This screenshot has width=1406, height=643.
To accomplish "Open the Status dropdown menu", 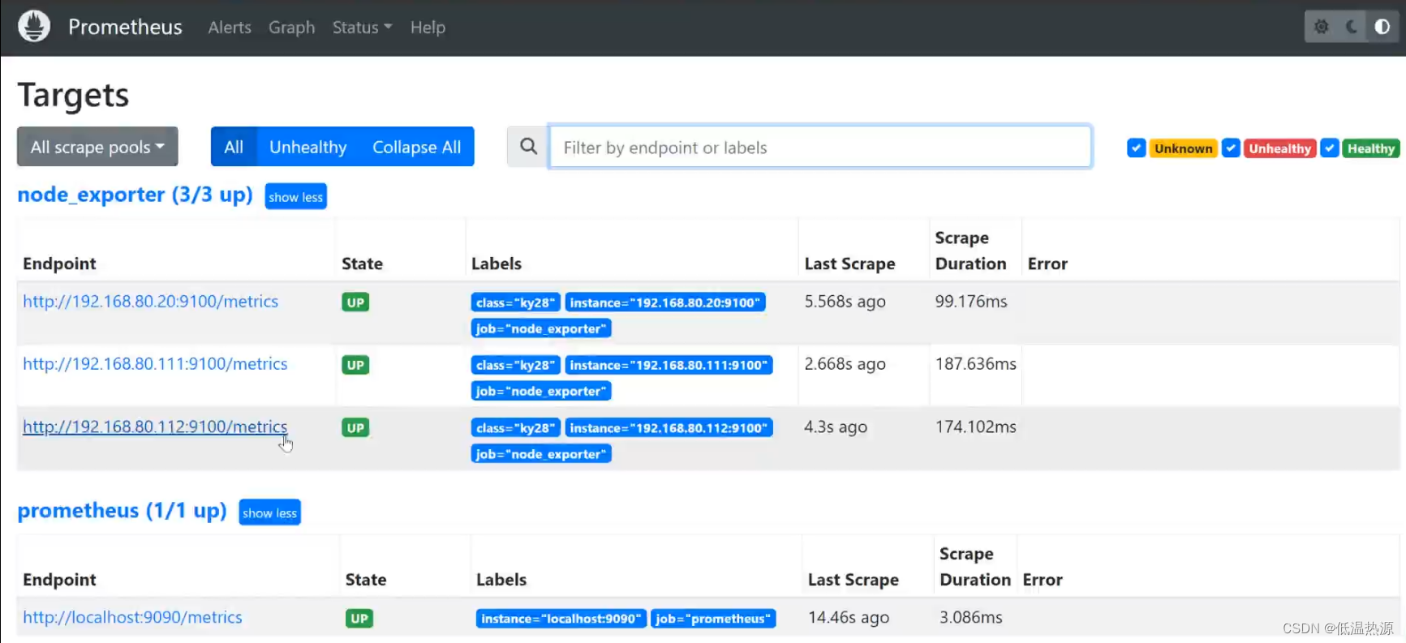I will click(362, 28).
